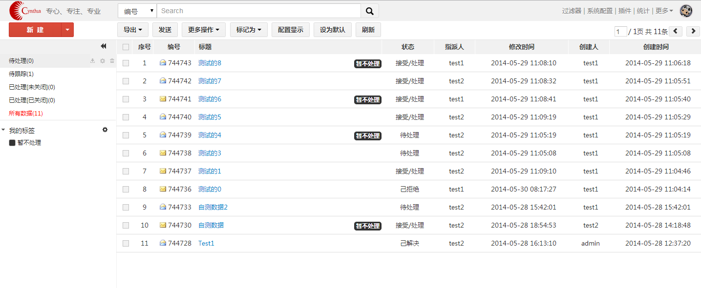Open the ticket titled Test1
The image size is (701, 288).
(x=206, y=243)
